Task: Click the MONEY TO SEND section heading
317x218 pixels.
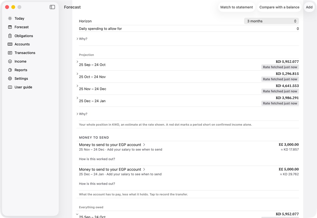Action: point(94,137)
